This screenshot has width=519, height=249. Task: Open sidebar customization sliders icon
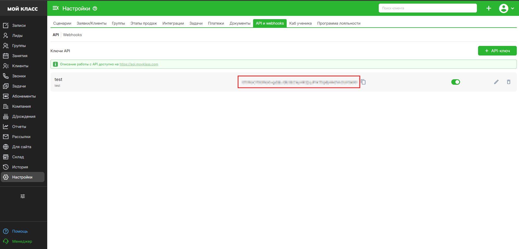tap(23, 196)
